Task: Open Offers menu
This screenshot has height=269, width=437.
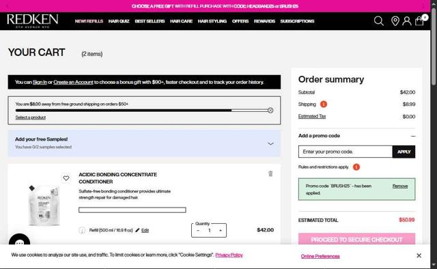Action: tap(240, 21)
